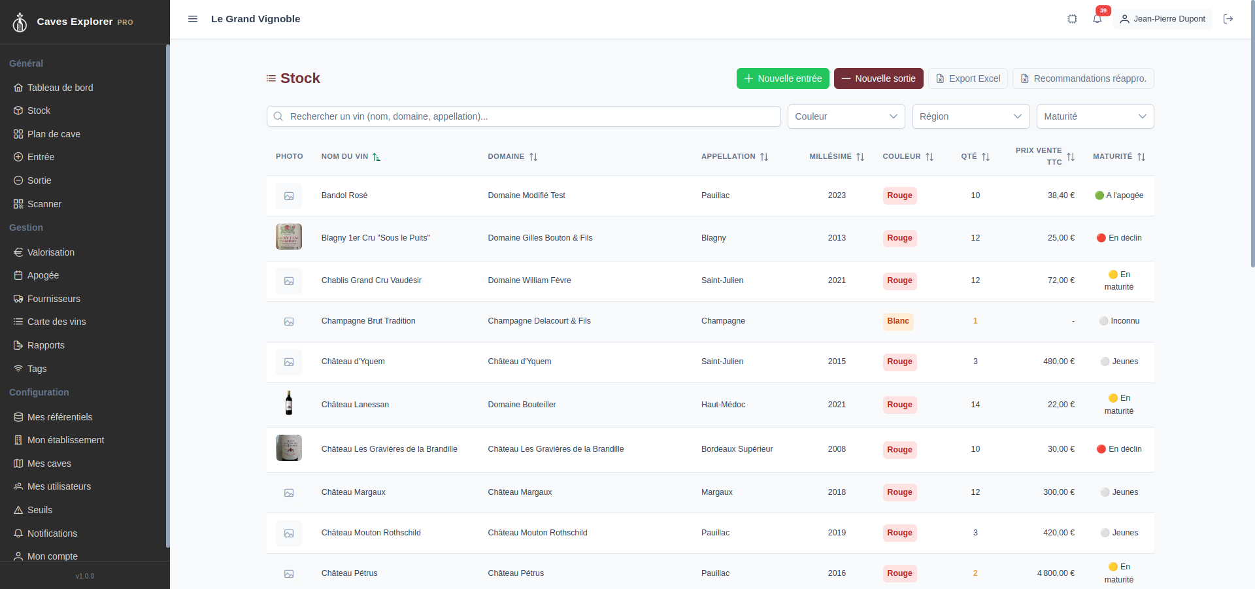Click the Fournisseurs truck icon
Image resolution: width=1255 pixels, height=589 pixels.
18,299
